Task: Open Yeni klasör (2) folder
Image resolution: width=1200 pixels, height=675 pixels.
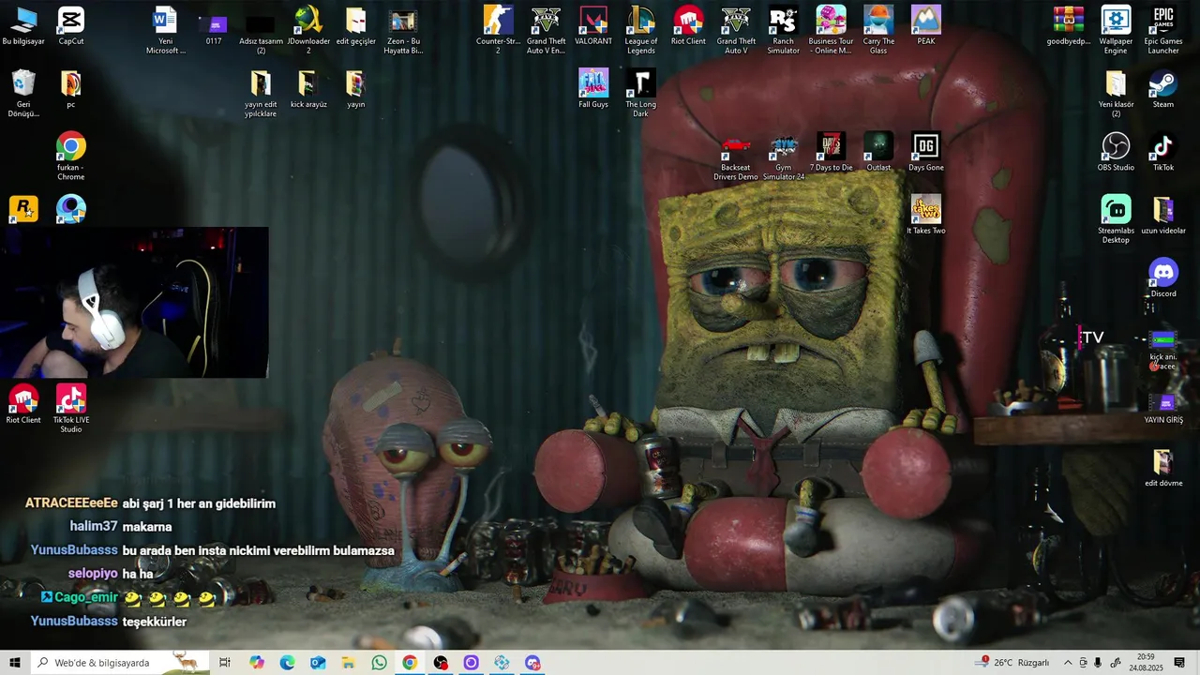Action: [x=1116, y=94]
